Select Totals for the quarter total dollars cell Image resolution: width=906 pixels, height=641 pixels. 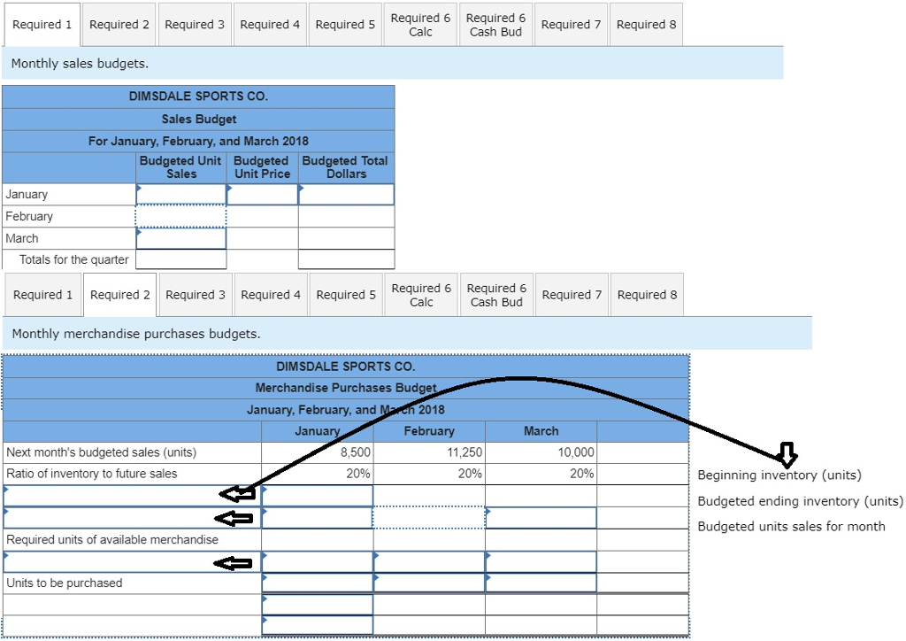pos(346,259)
